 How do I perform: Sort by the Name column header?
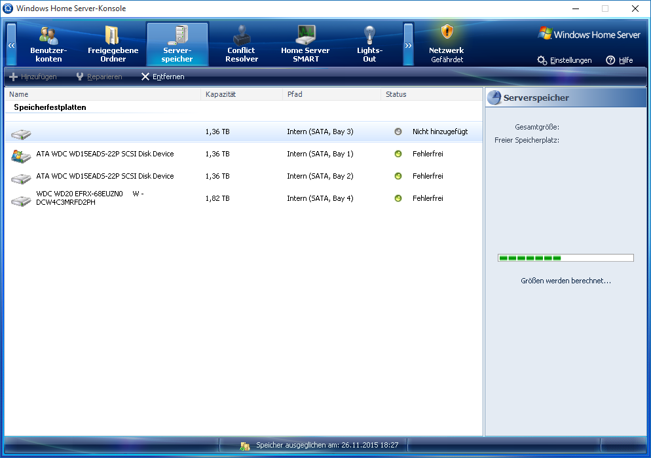point(103,94)
